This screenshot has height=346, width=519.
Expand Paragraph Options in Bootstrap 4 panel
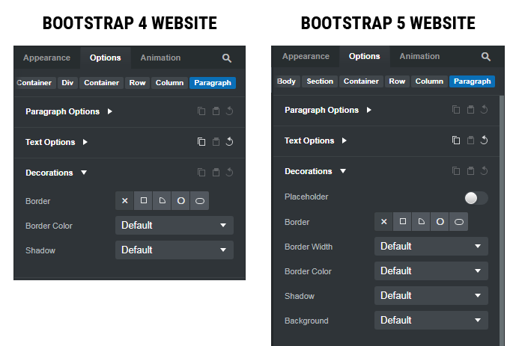(110, 111)
